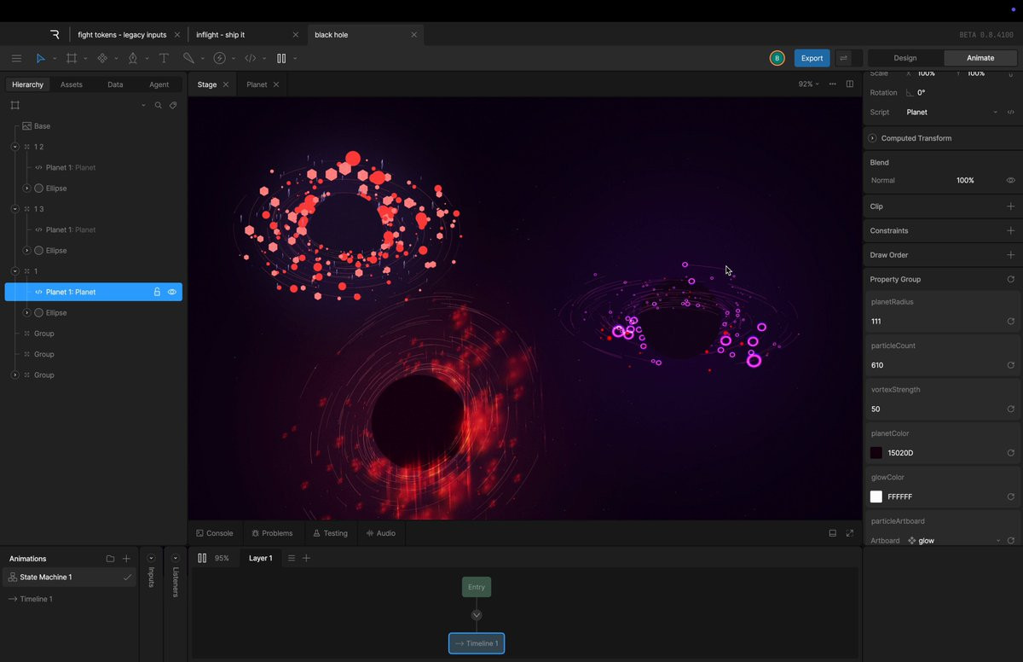This screenshot has height=662, width=1023.
Task: Add a new animation with plus icon
Action: click(x=126, y=559)
